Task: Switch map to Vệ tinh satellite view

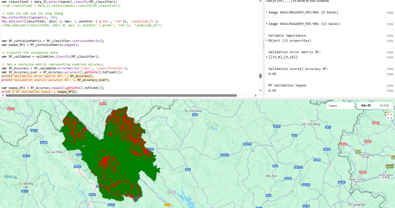Action: 384,106
